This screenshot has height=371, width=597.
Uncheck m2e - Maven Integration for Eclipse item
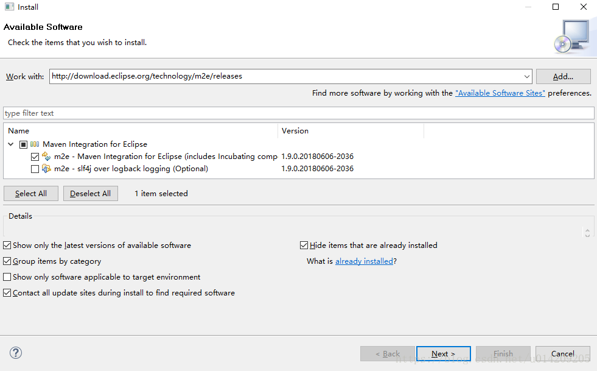(x=35, y=157)
